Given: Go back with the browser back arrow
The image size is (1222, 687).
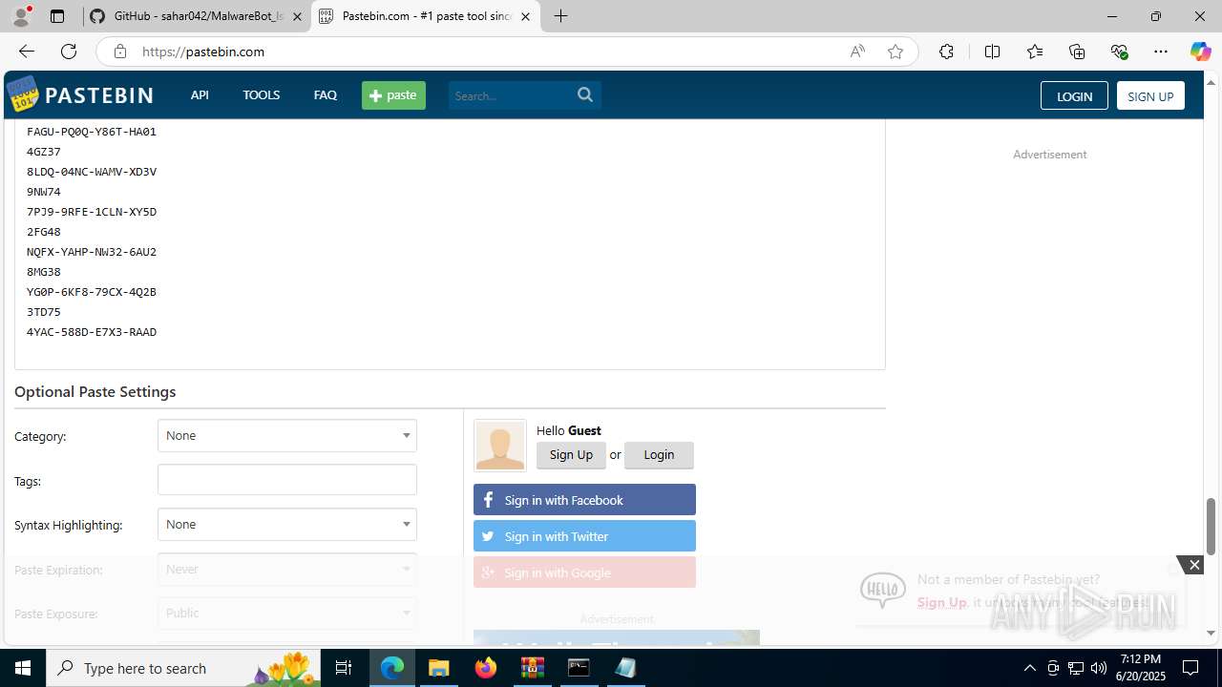Looking at the screenshot, I should pyautogui.click(x=27, y=52).
